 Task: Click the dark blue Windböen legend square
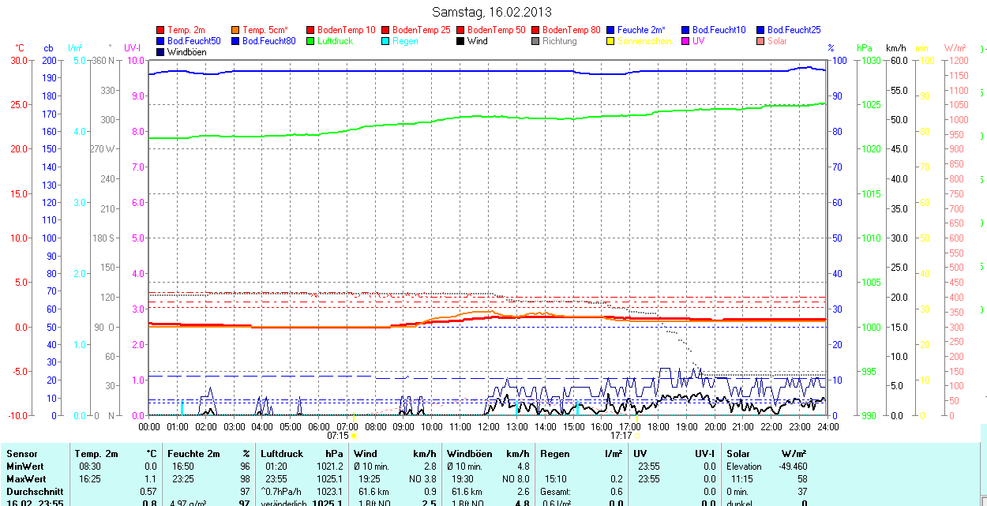click(x=161, y=52)
